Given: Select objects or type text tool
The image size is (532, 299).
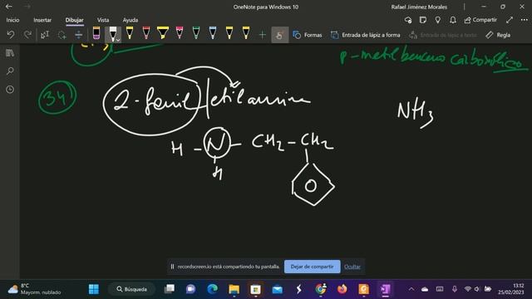Looking at the screenshot, I should tap(45, 35).
